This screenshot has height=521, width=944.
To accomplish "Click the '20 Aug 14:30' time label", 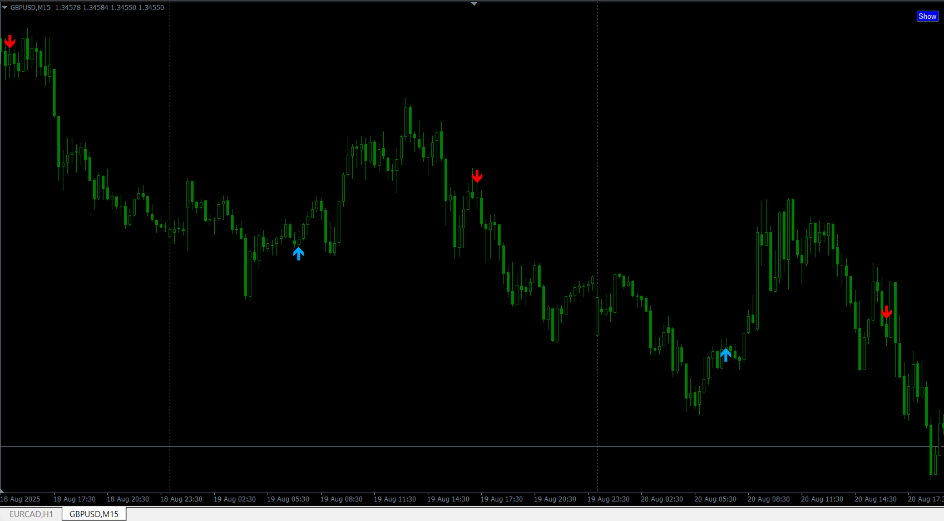I will point(876,499).
